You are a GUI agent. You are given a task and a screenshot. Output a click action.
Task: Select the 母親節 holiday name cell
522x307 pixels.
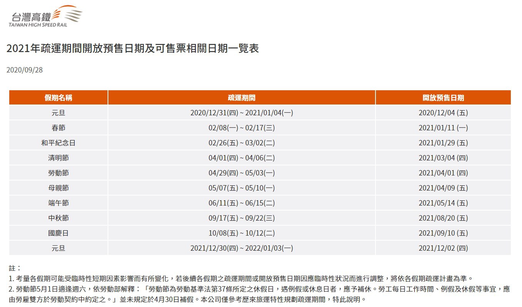click(59, 188)
